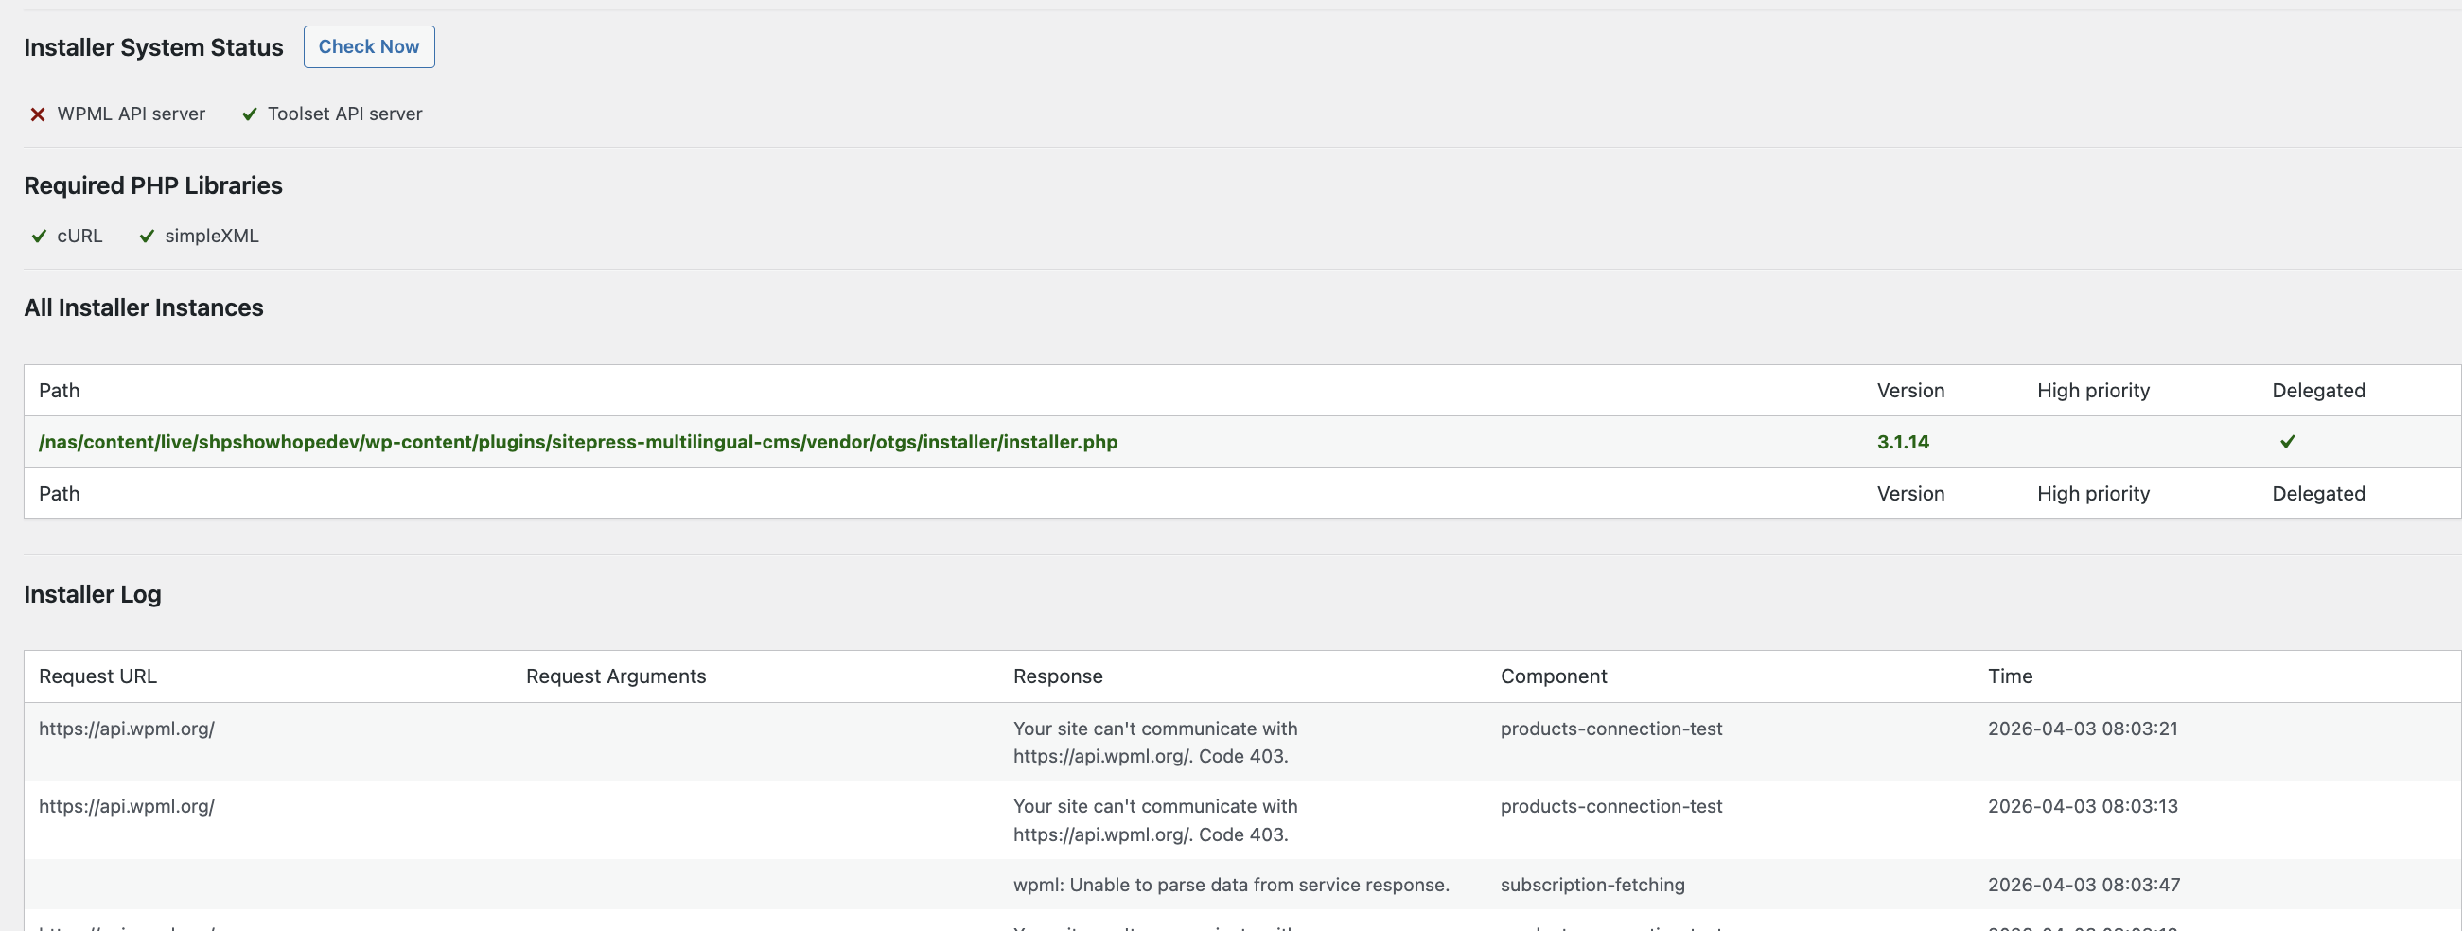
Task: Click the top Path column header
Action: click(x=60, y=390)
